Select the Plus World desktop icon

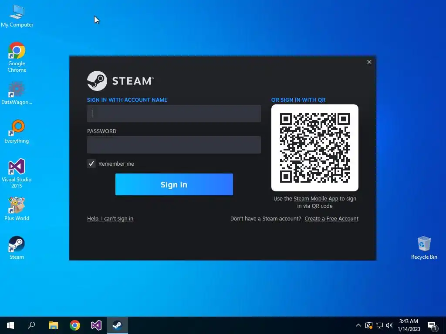click(x=17, y=209)
